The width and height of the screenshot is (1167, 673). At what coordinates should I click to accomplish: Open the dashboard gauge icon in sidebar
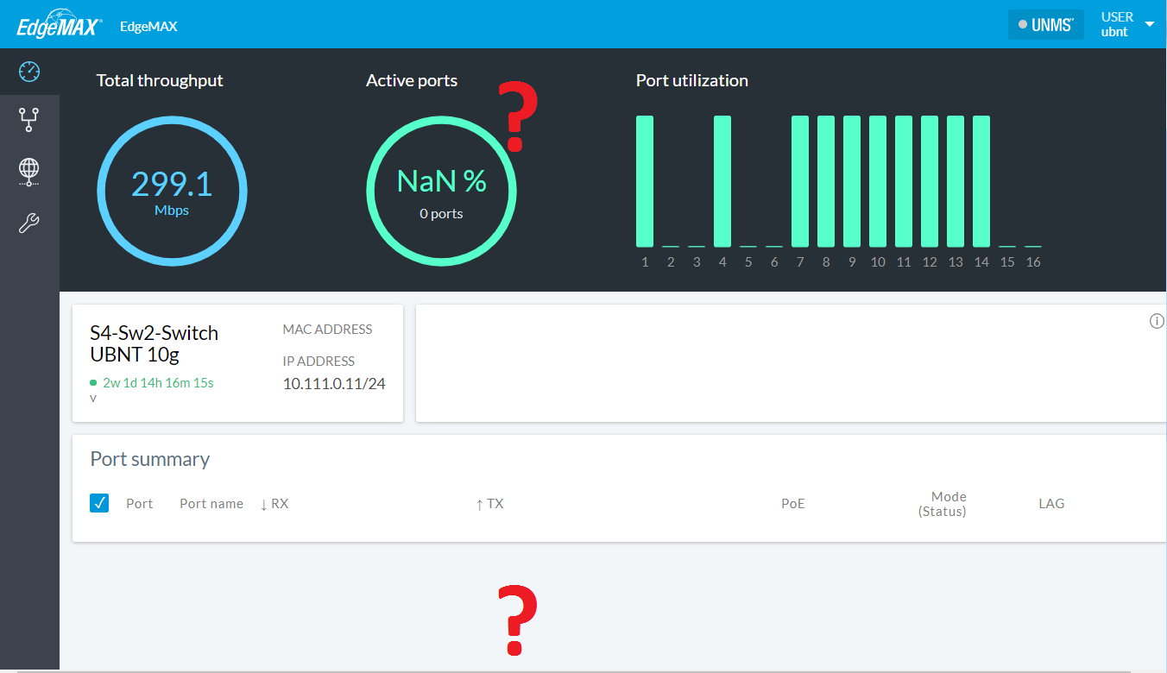coord(29,72)
